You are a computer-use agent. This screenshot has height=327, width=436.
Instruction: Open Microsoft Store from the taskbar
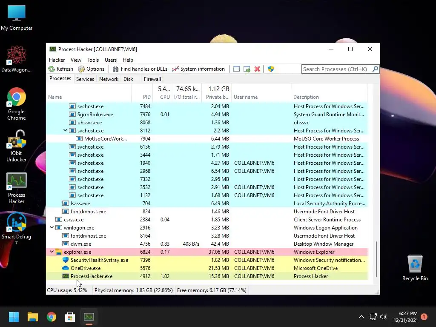click(70, 317)
